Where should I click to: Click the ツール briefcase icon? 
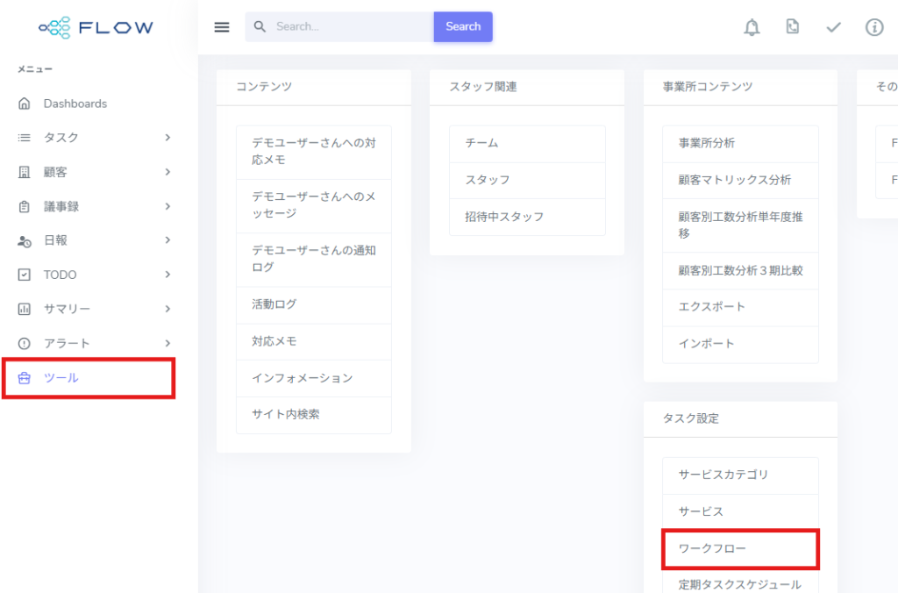pyautogui.click(x=25, y=378)
